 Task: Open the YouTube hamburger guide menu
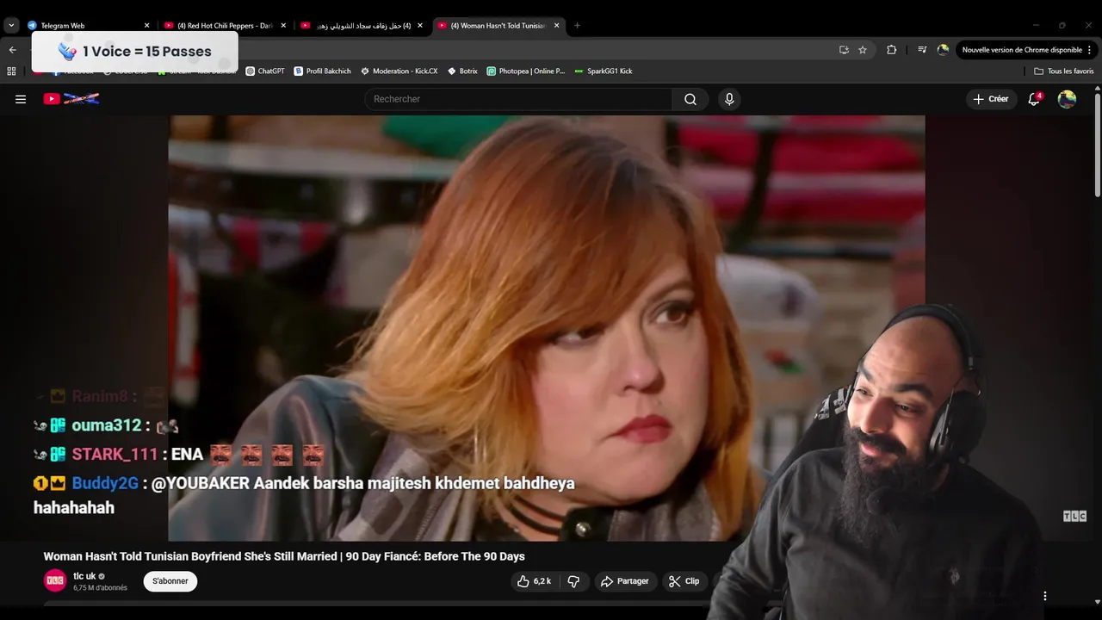(21, 99)
